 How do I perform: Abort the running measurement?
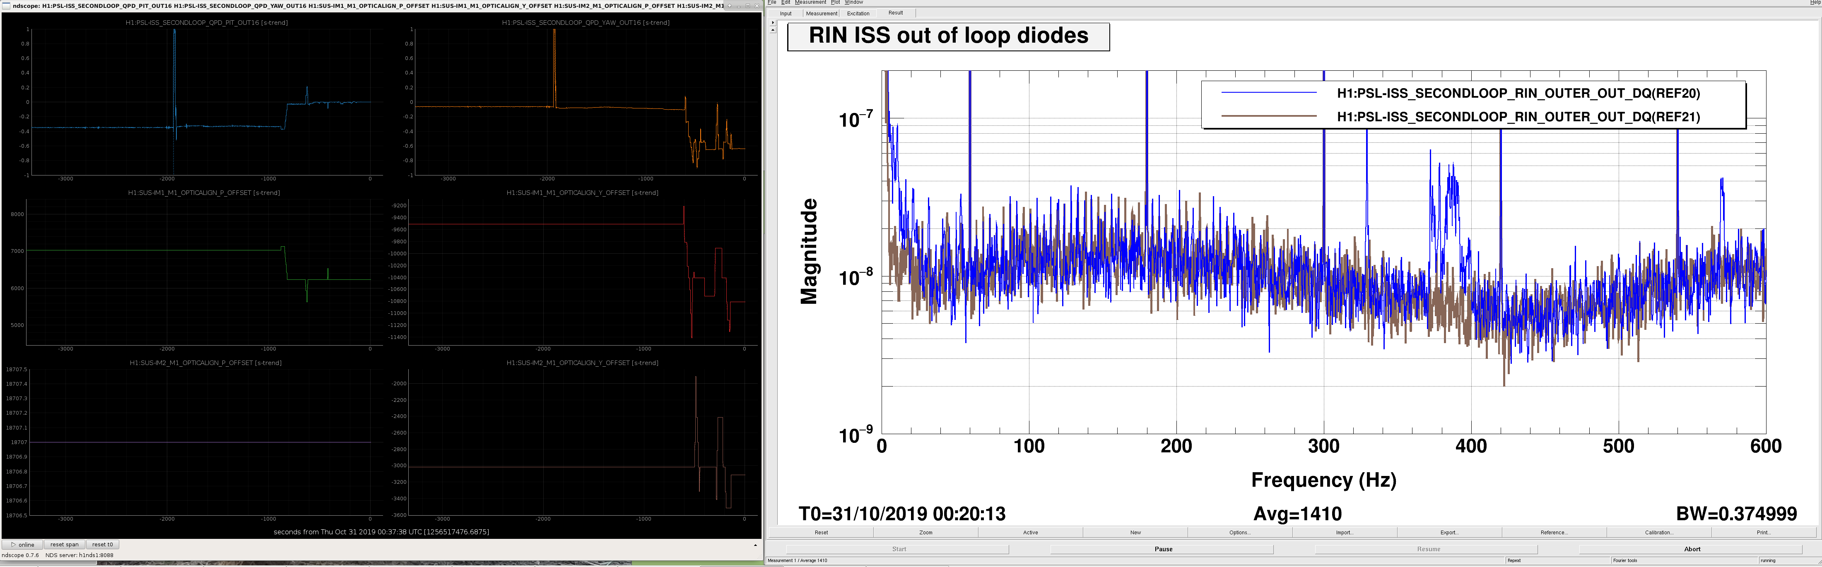pyautogui.click(x=1692, y=549)
